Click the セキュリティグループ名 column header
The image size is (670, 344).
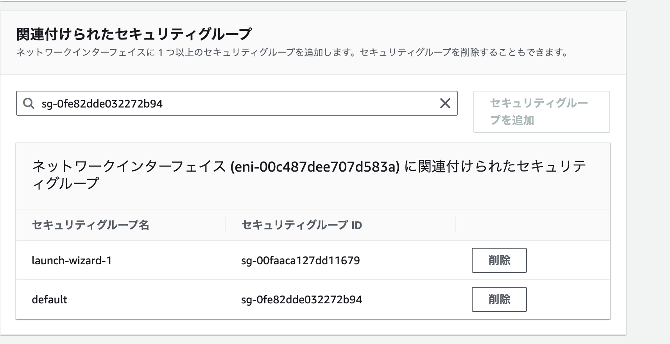(90, 225)
